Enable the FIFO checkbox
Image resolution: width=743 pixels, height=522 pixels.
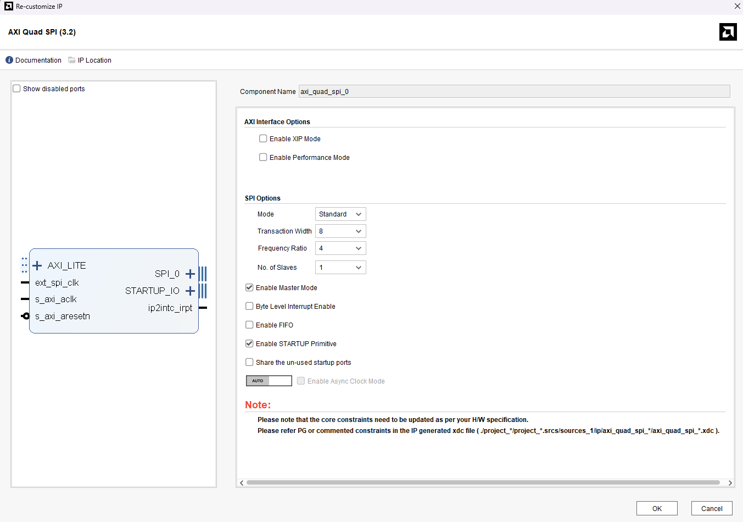click(249, 325)
